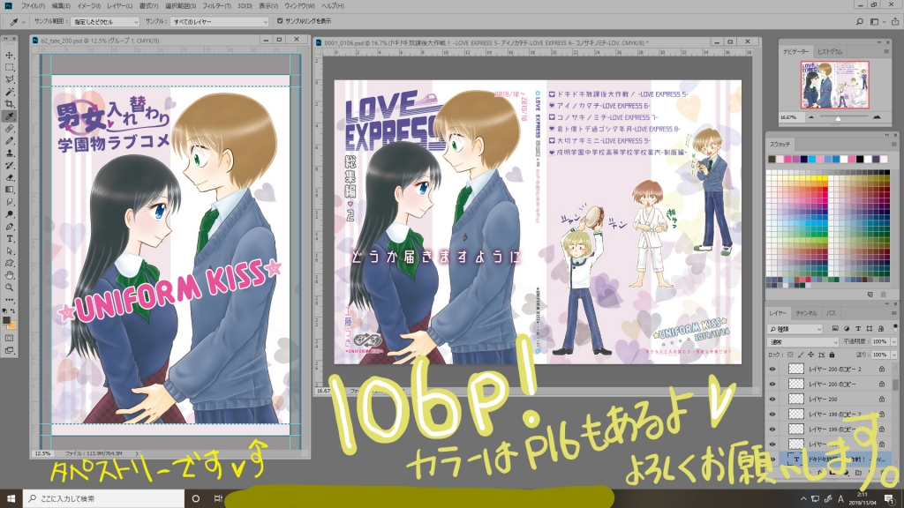Viewport: 904px width, 508px height.
Task: Click the Navigator zoom slider handle
Action: coord(838,118)
